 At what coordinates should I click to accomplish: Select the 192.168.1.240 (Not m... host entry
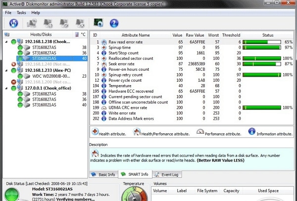pyautogui.click(x=48, y=64)
